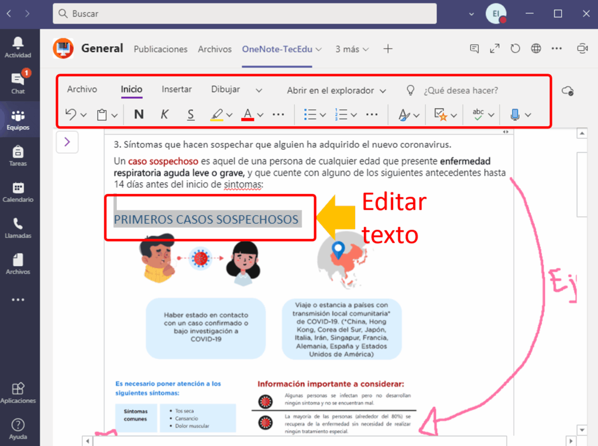Toggle underline formatting with S button
This screenshot has width=598, height=446.
coord(191,114)
